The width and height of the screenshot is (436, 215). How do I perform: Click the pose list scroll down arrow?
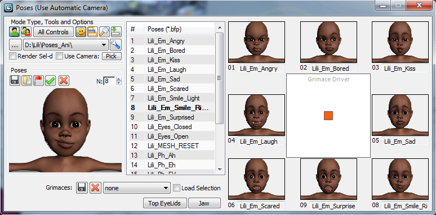219,169
